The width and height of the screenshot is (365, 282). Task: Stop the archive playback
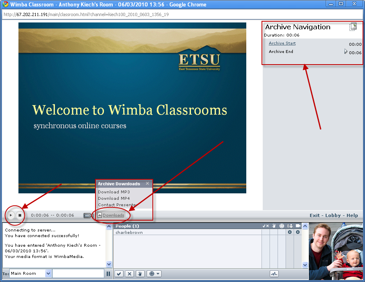[x=20, y=215]
